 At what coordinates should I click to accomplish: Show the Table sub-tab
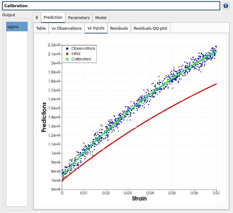point(41,28)
